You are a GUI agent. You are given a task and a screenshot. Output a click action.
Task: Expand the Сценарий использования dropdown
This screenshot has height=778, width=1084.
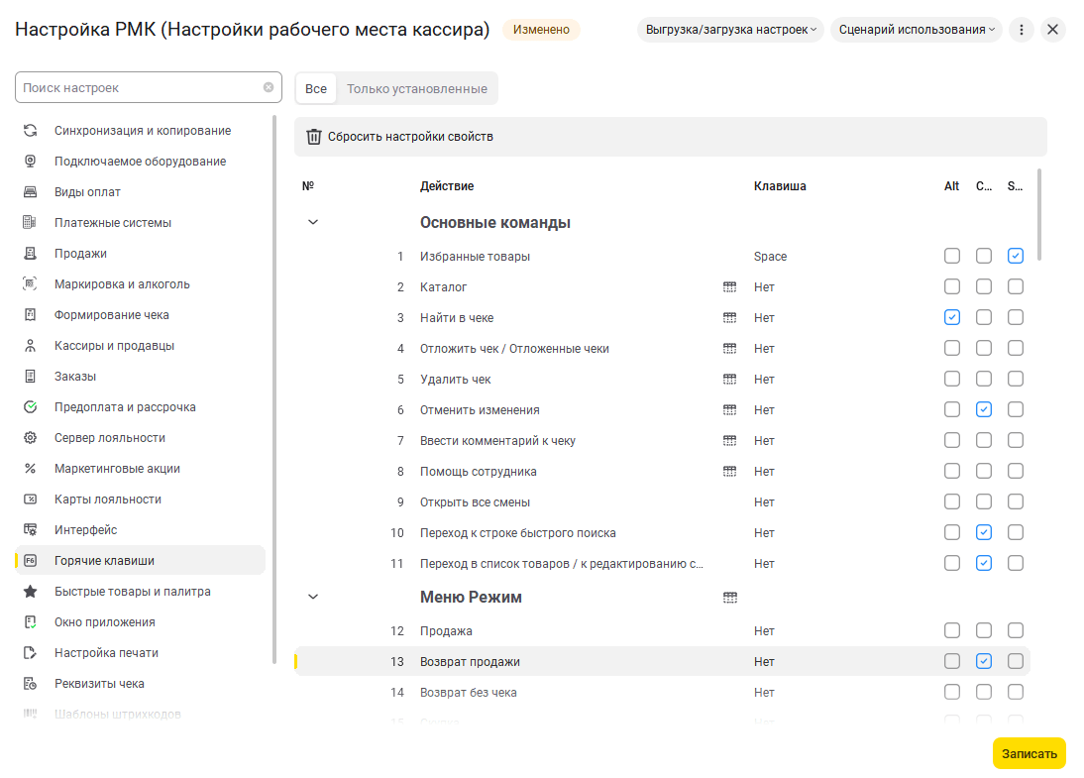pyautogui.click(x=917, y=30)
